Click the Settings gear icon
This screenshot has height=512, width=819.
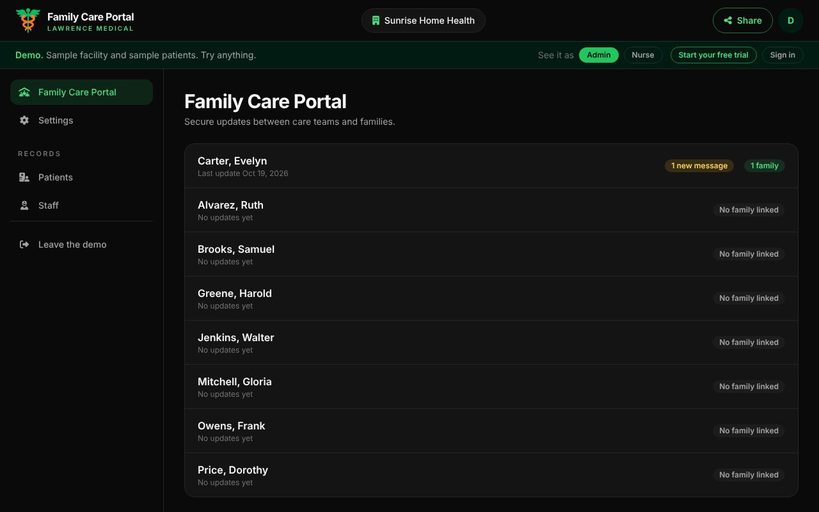click(x=24, y=120)
